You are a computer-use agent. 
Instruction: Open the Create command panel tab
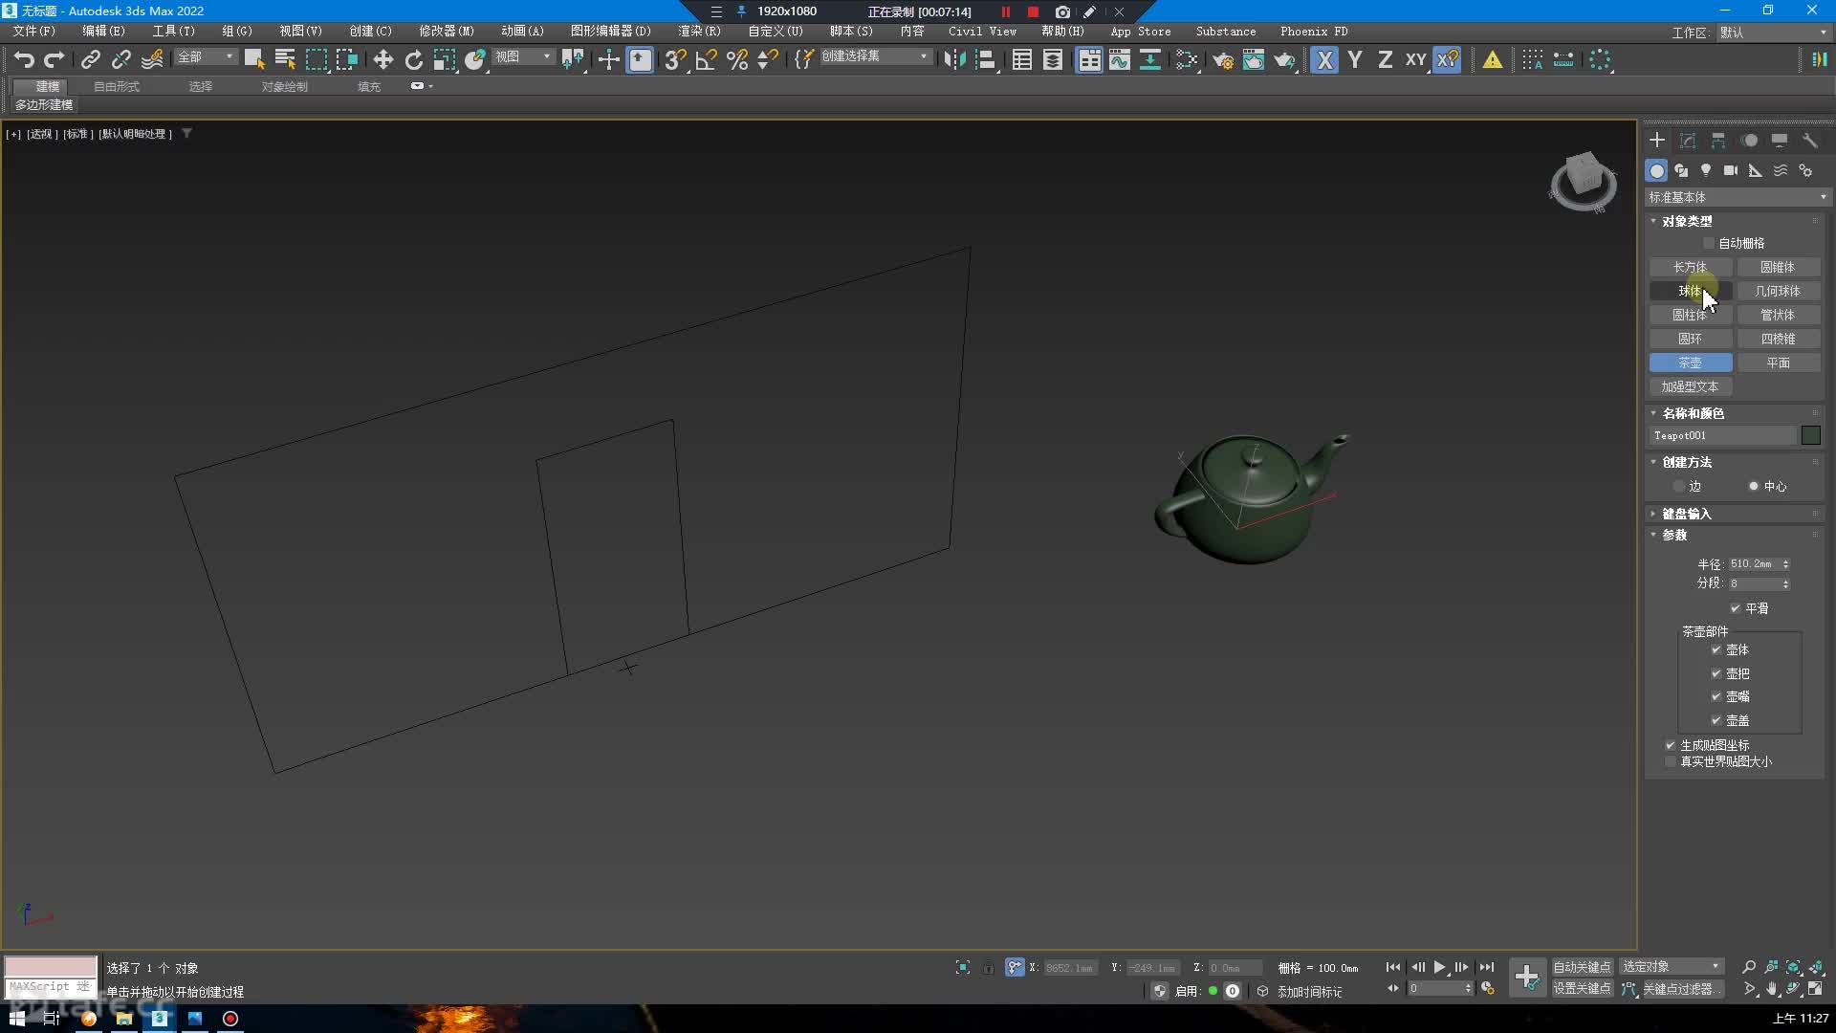(1657, 140)
